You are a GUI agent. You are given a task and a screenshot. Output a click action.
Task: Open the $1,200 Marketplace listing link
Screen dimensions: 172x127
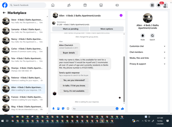point(73,24)
